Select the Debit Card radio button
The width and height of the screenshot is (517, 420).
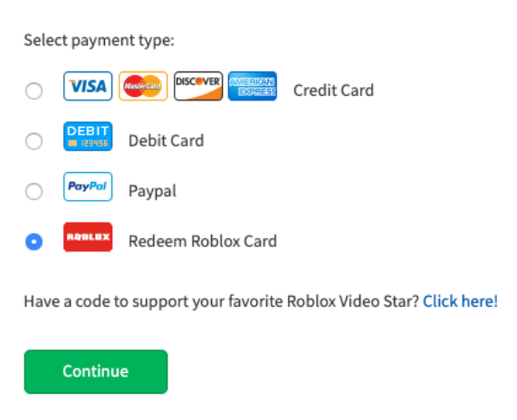[34, 141]
